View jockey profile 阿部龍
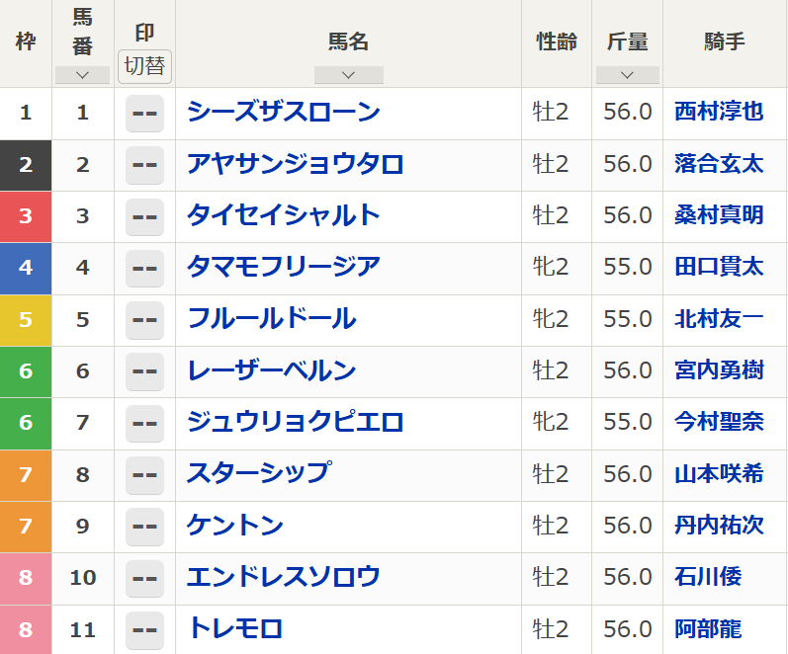Screen dimensions: 788x654 pos(708,629)
